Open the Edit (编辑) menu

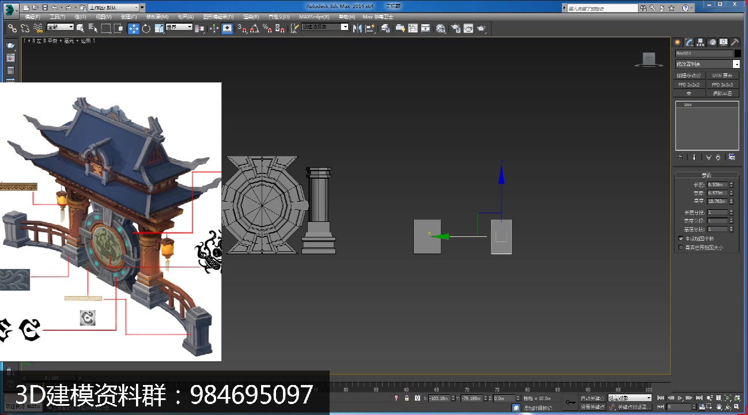[32, 17]
